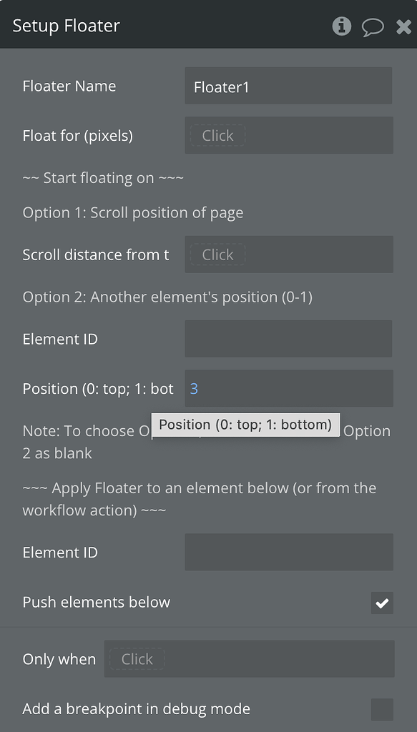Uncheck the Push elements below checkbox

[x=381, y=603]
